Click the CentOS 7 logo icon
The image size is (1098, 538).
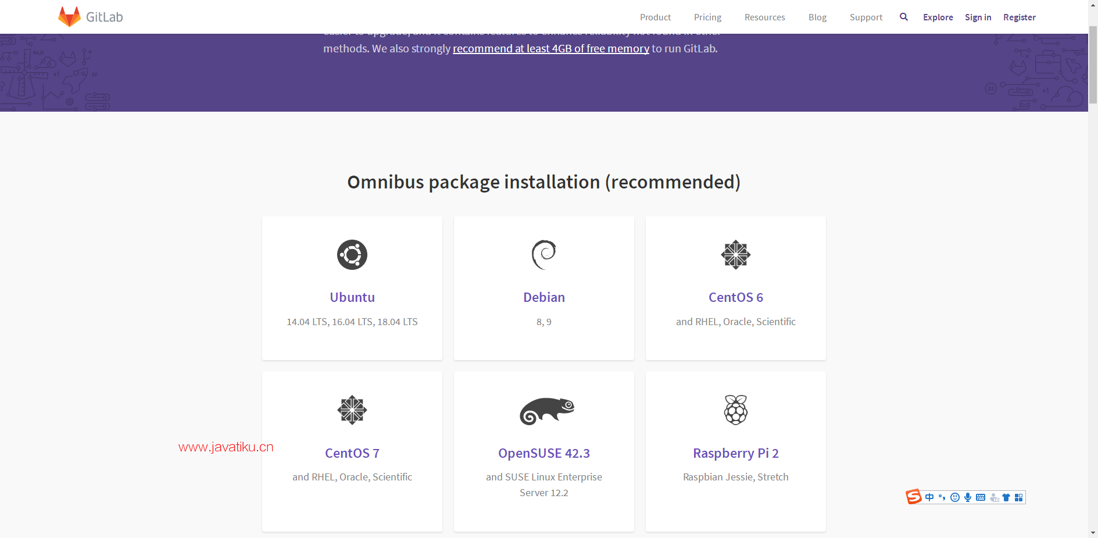[x=352, y=410]
